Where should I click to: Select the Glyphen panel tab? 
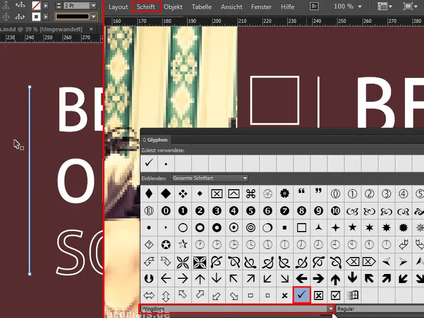155,140
